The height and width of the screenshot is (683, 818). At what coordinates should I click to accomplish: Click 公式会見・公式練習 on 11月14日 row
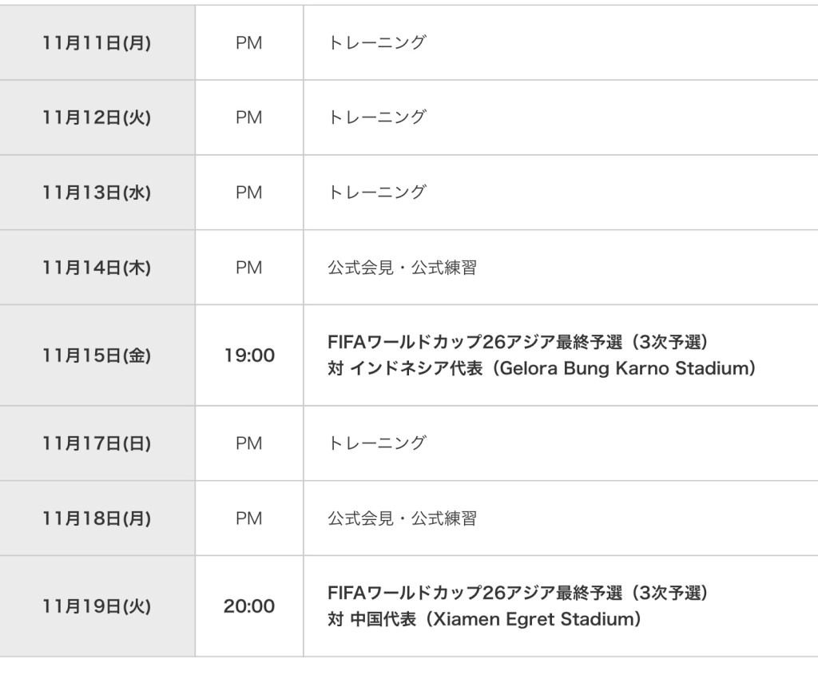(402, 268)
